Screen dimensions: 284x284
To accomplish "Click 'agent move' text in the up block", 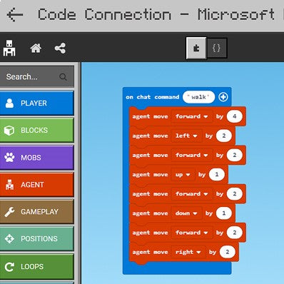I will tap(150, 175).
